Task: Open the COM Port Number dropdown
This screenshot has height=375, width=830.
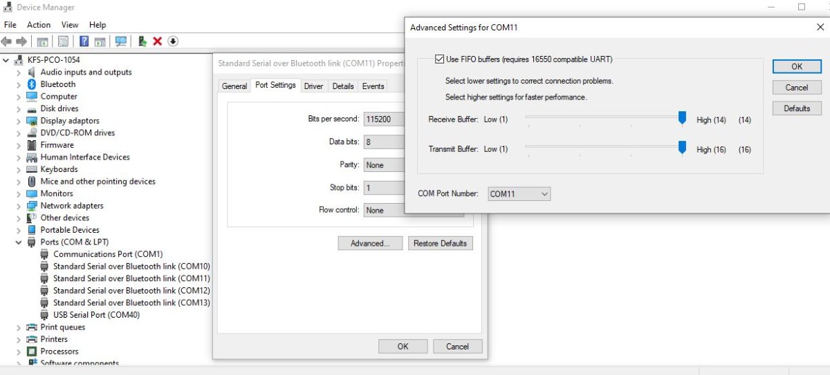Action: point(519,194)
